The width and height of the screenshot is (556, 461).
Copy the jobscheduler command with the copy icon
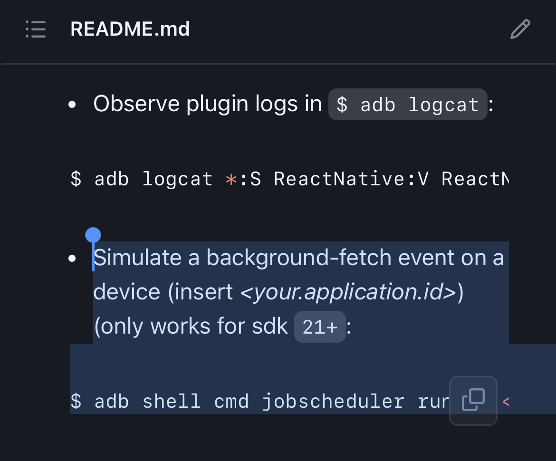(x=473, y=401)
